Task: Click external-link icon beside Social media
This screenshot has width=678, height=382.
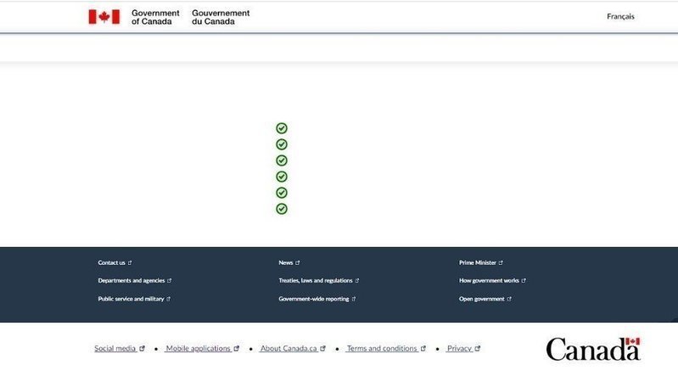Action: pos(142,348)
